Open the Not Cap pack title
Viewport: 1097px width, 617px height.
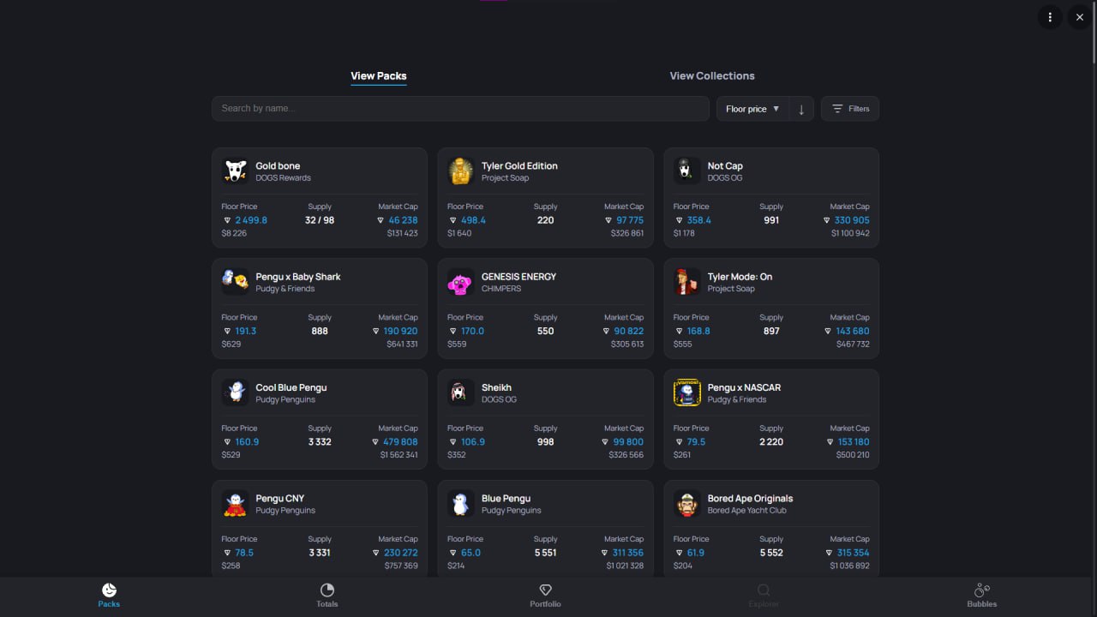click(x=725, y=166)
